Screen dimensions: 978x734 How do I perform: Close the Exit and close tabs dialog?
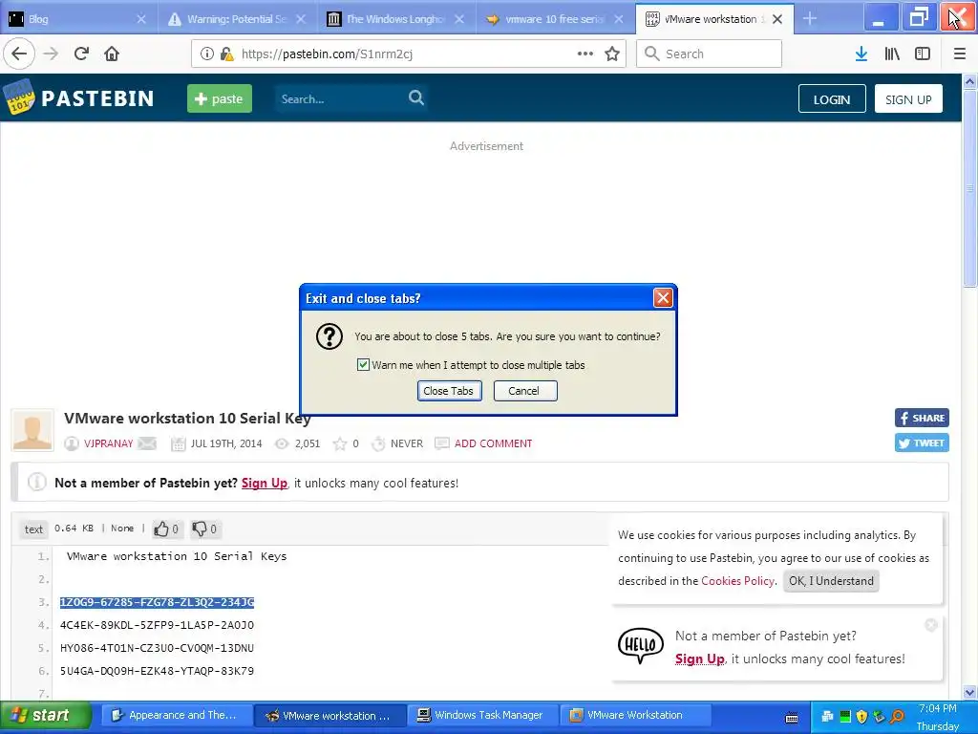tap(663, 298)
